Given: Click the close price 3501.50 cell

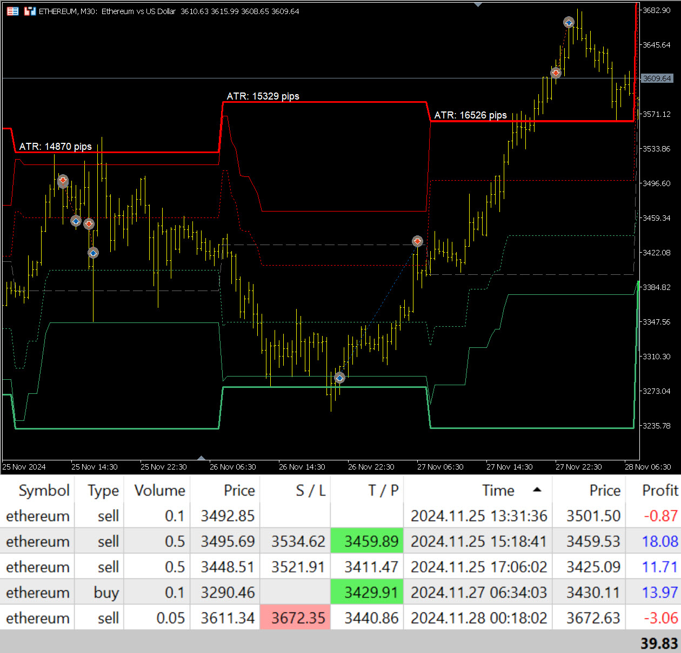Looking at the screenshot, I should click(x=593, y=516).
